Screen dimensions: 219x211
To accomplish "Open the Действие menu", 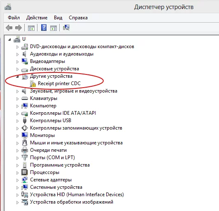I will (x=37, y=18).
